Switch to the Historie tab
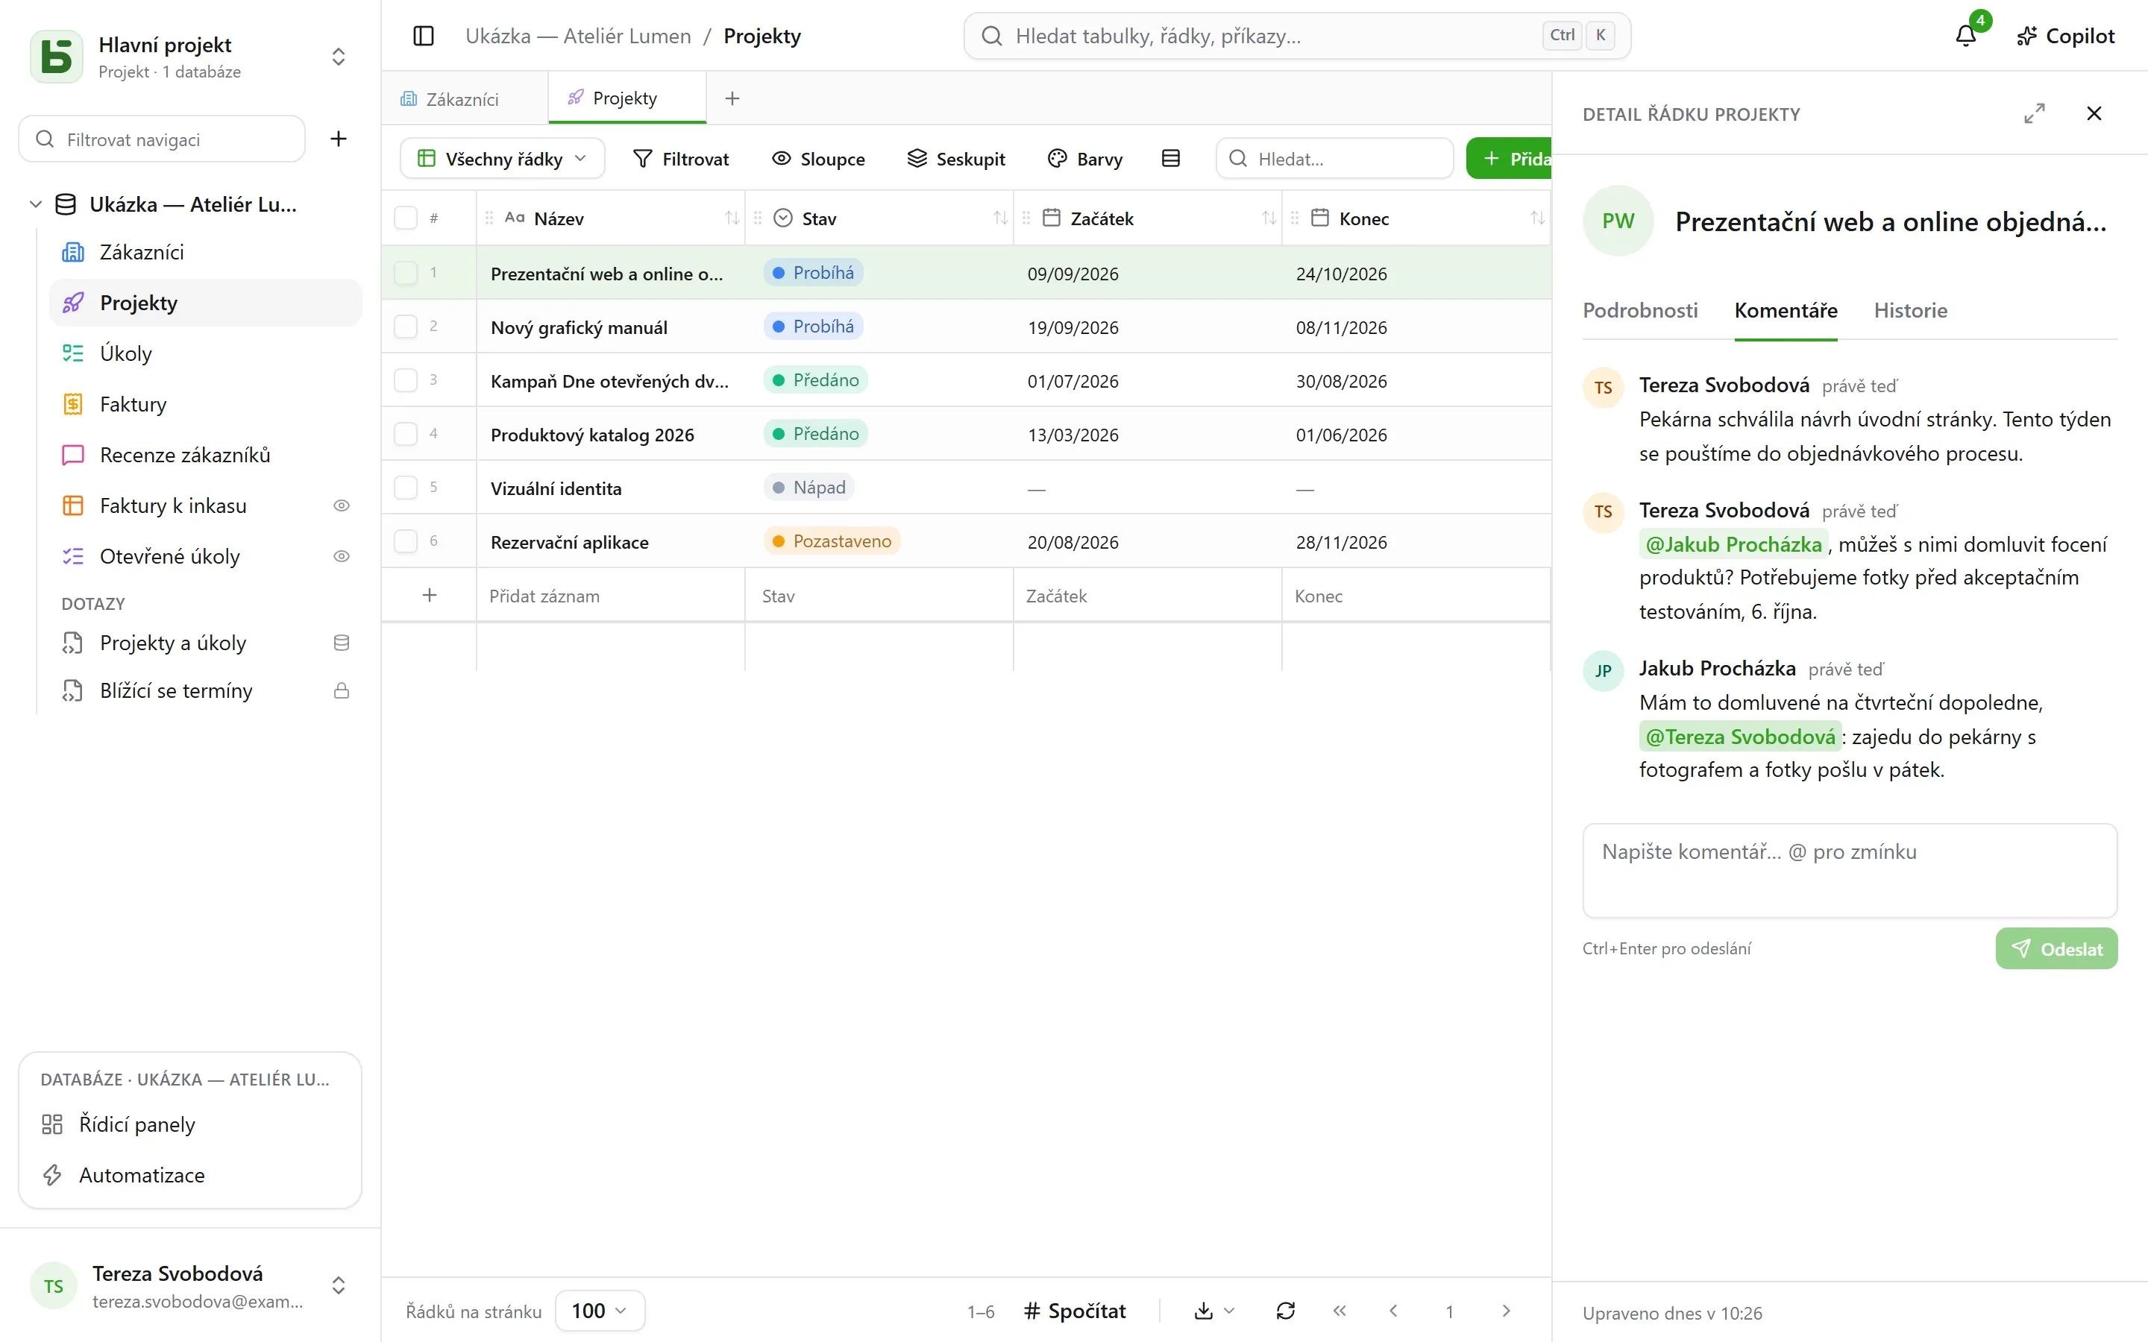Screen dimensions: 2148x1342 point(1910,311)
